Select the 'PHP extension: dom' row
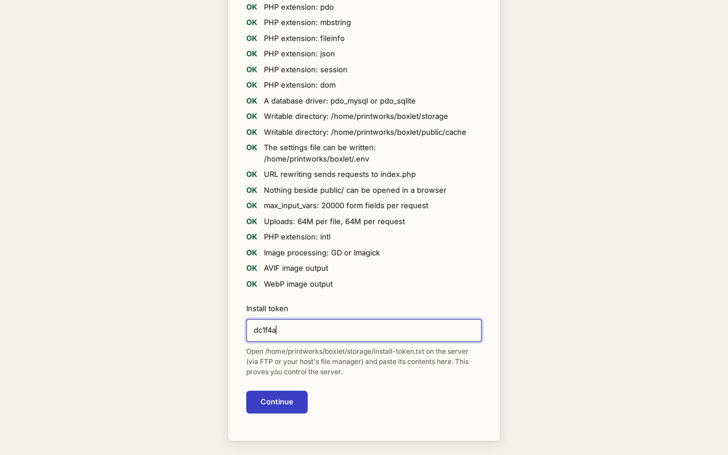 point(364,85)
